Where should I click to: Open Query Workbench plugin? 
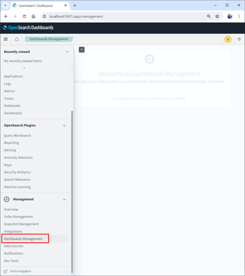pyautogui.click(x=18, y=135)
